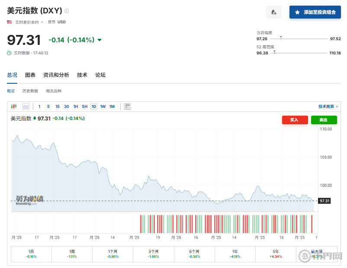Open the 资讯和分析 tab

click(56, 75)
